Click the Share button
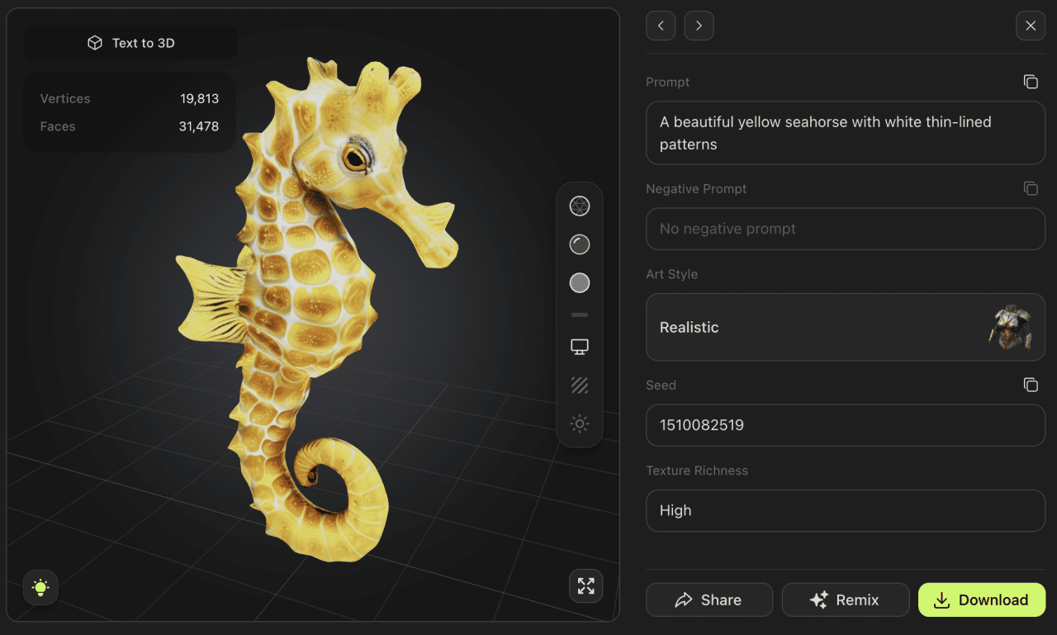This screenshot has height=635, width=1057. pyautogui.click(x=709, y=599)
